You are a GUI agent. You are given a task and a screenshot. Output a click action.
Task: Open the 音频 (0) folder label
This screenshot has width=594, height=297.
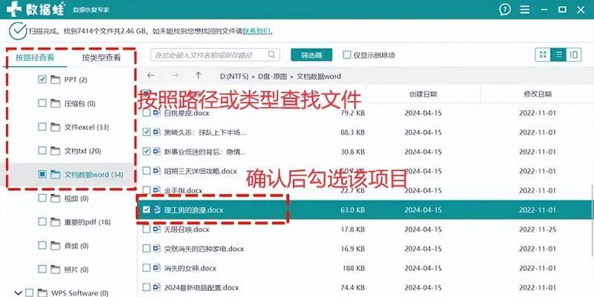(76, 246)
